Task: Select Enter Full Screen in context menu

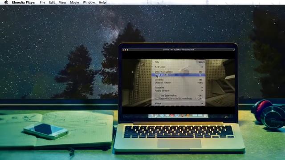Action: click(x=179, y=72)
